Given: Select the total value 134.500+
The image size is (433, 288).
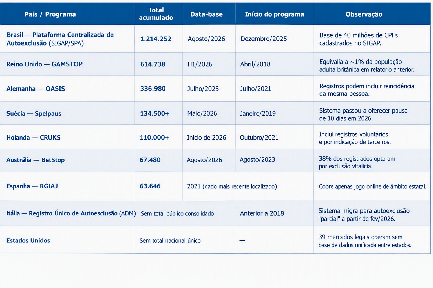Looking at the screenshot, I should [x=154, y=113].
